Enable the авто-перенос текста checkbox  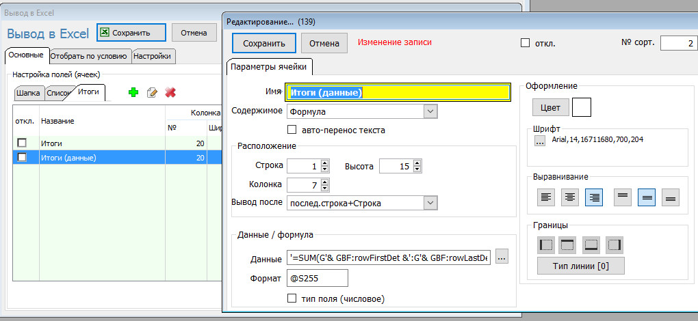292,130
